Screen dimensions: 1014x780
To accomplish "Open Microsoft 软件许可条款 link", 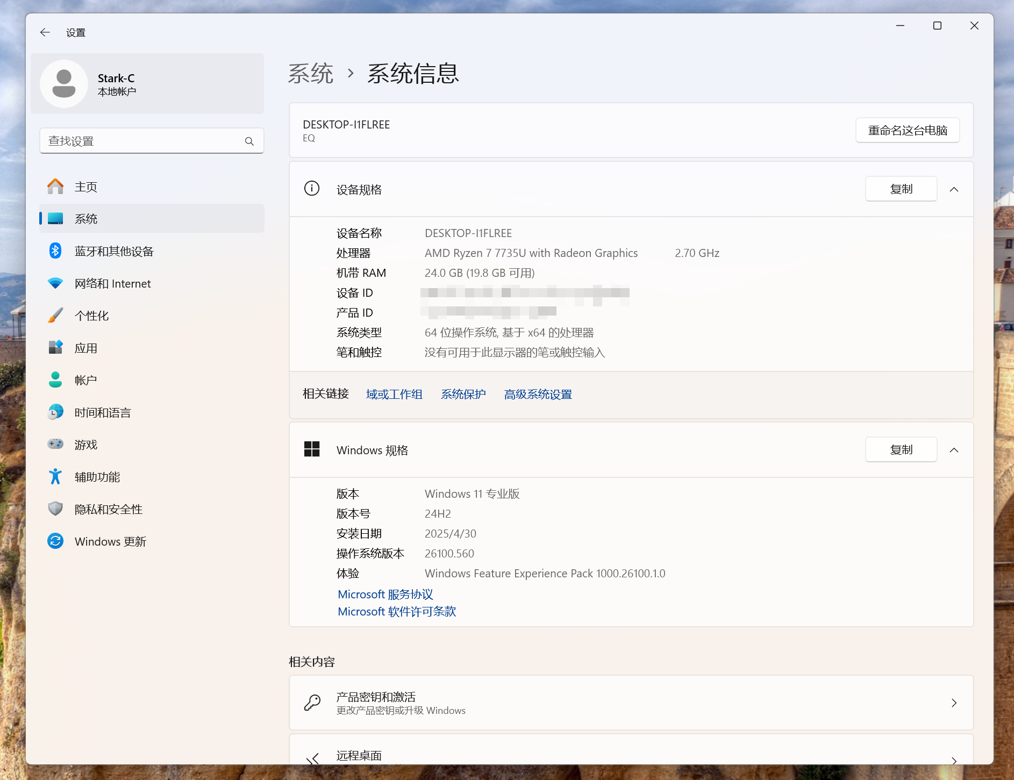I will (397, 611).
